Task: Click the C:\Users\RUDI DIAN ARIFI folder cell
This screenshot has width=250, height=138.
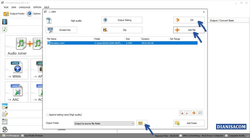Action: 108,43
